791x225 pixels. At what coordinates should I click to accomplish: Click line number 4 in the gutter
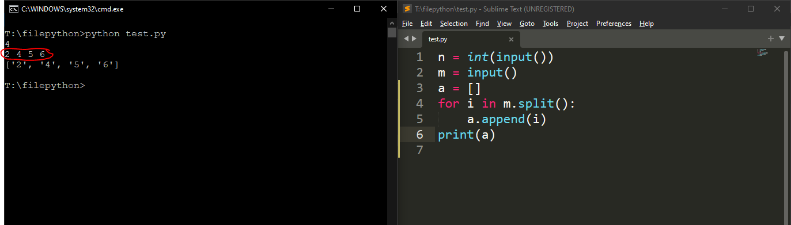click(x=419, y=104)
